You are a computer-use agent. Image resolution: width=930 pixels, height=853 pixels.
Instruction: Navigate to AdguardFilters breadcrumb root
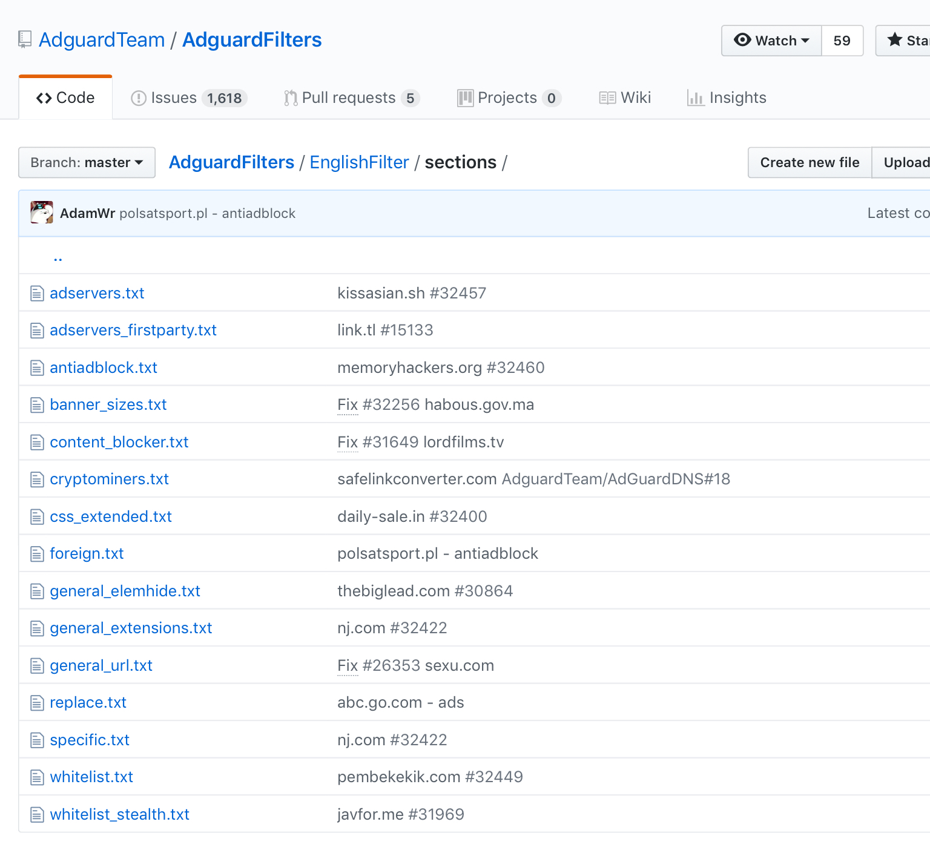point(231,162)
